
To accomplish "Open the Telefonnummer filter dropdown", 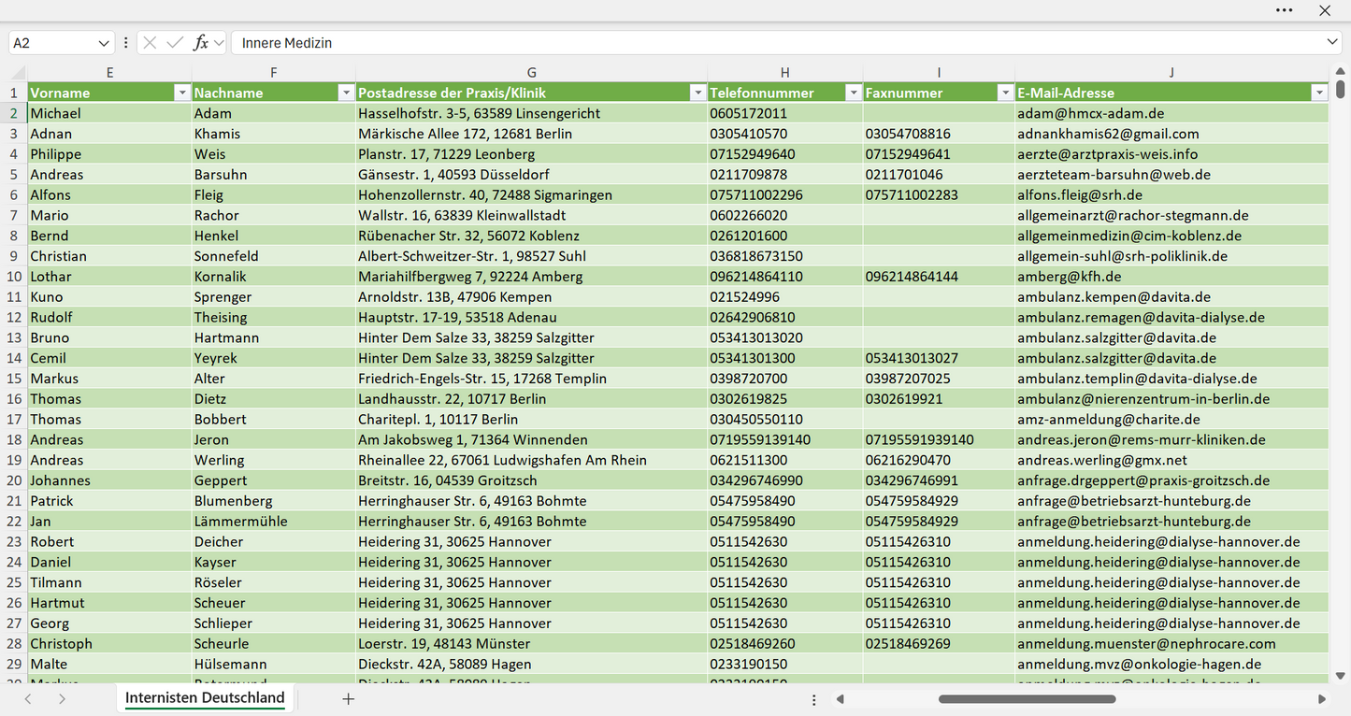I will click(x=853, y=93).
